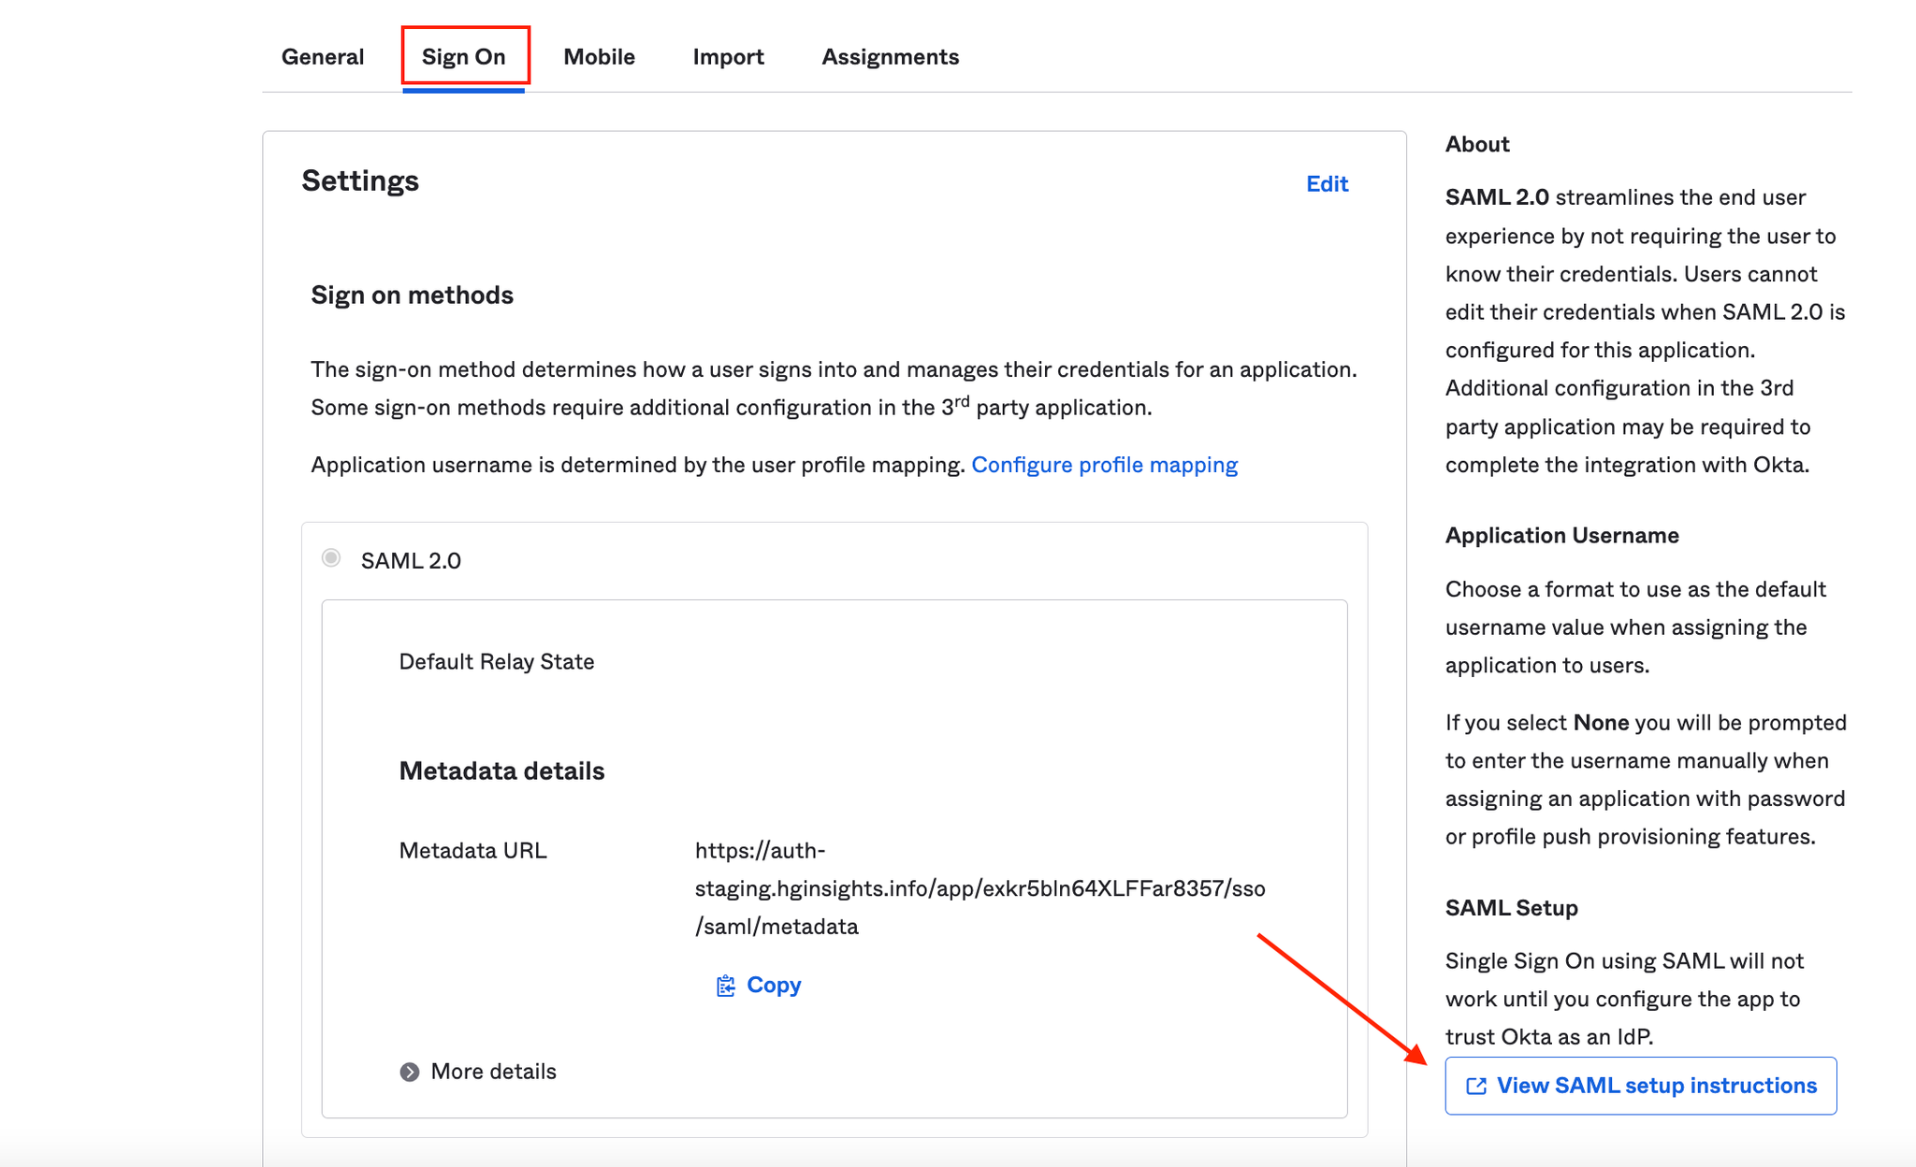
Task: Open the Configure profile mapping link
Action: [x=1104, y=465]
